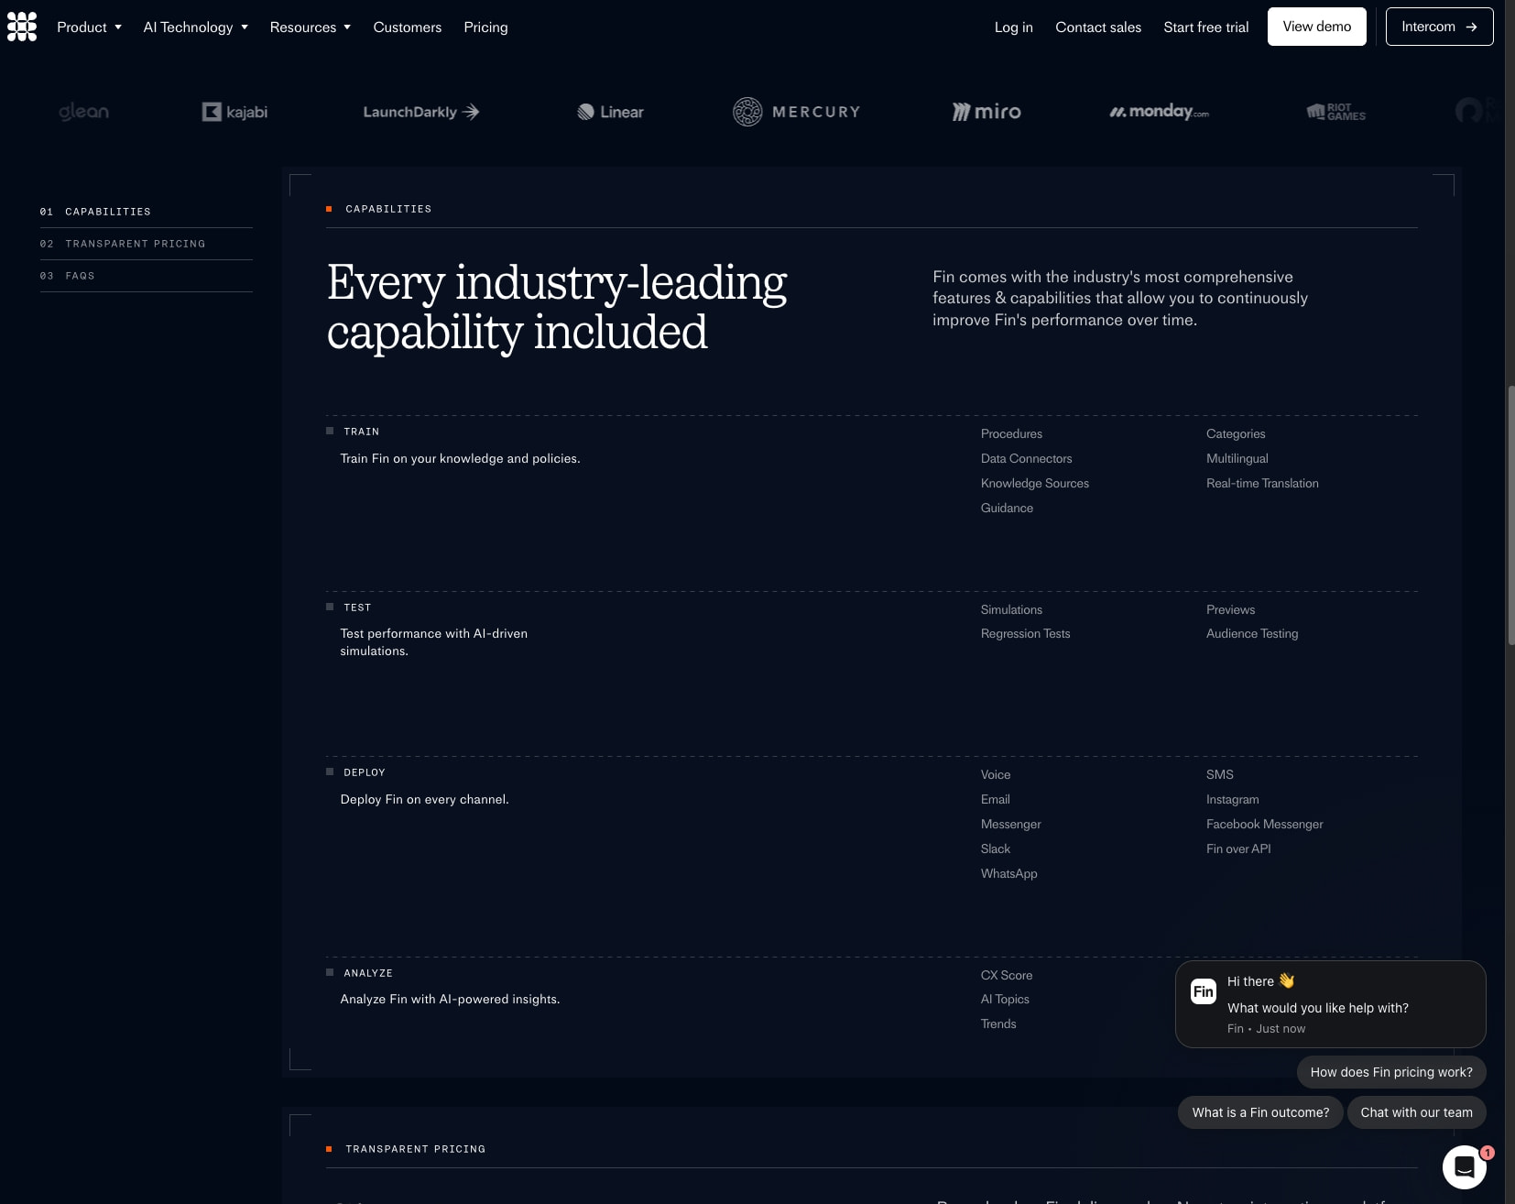Open the Fin over API link
This screenshot has height=1204, width=1515.
pyautogui.click(x=1238, y=848)
